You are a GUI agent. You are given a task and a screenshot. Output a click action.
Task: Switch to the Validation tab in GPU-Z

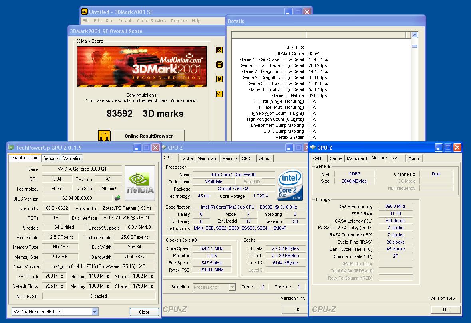click(x=72, y=158)
